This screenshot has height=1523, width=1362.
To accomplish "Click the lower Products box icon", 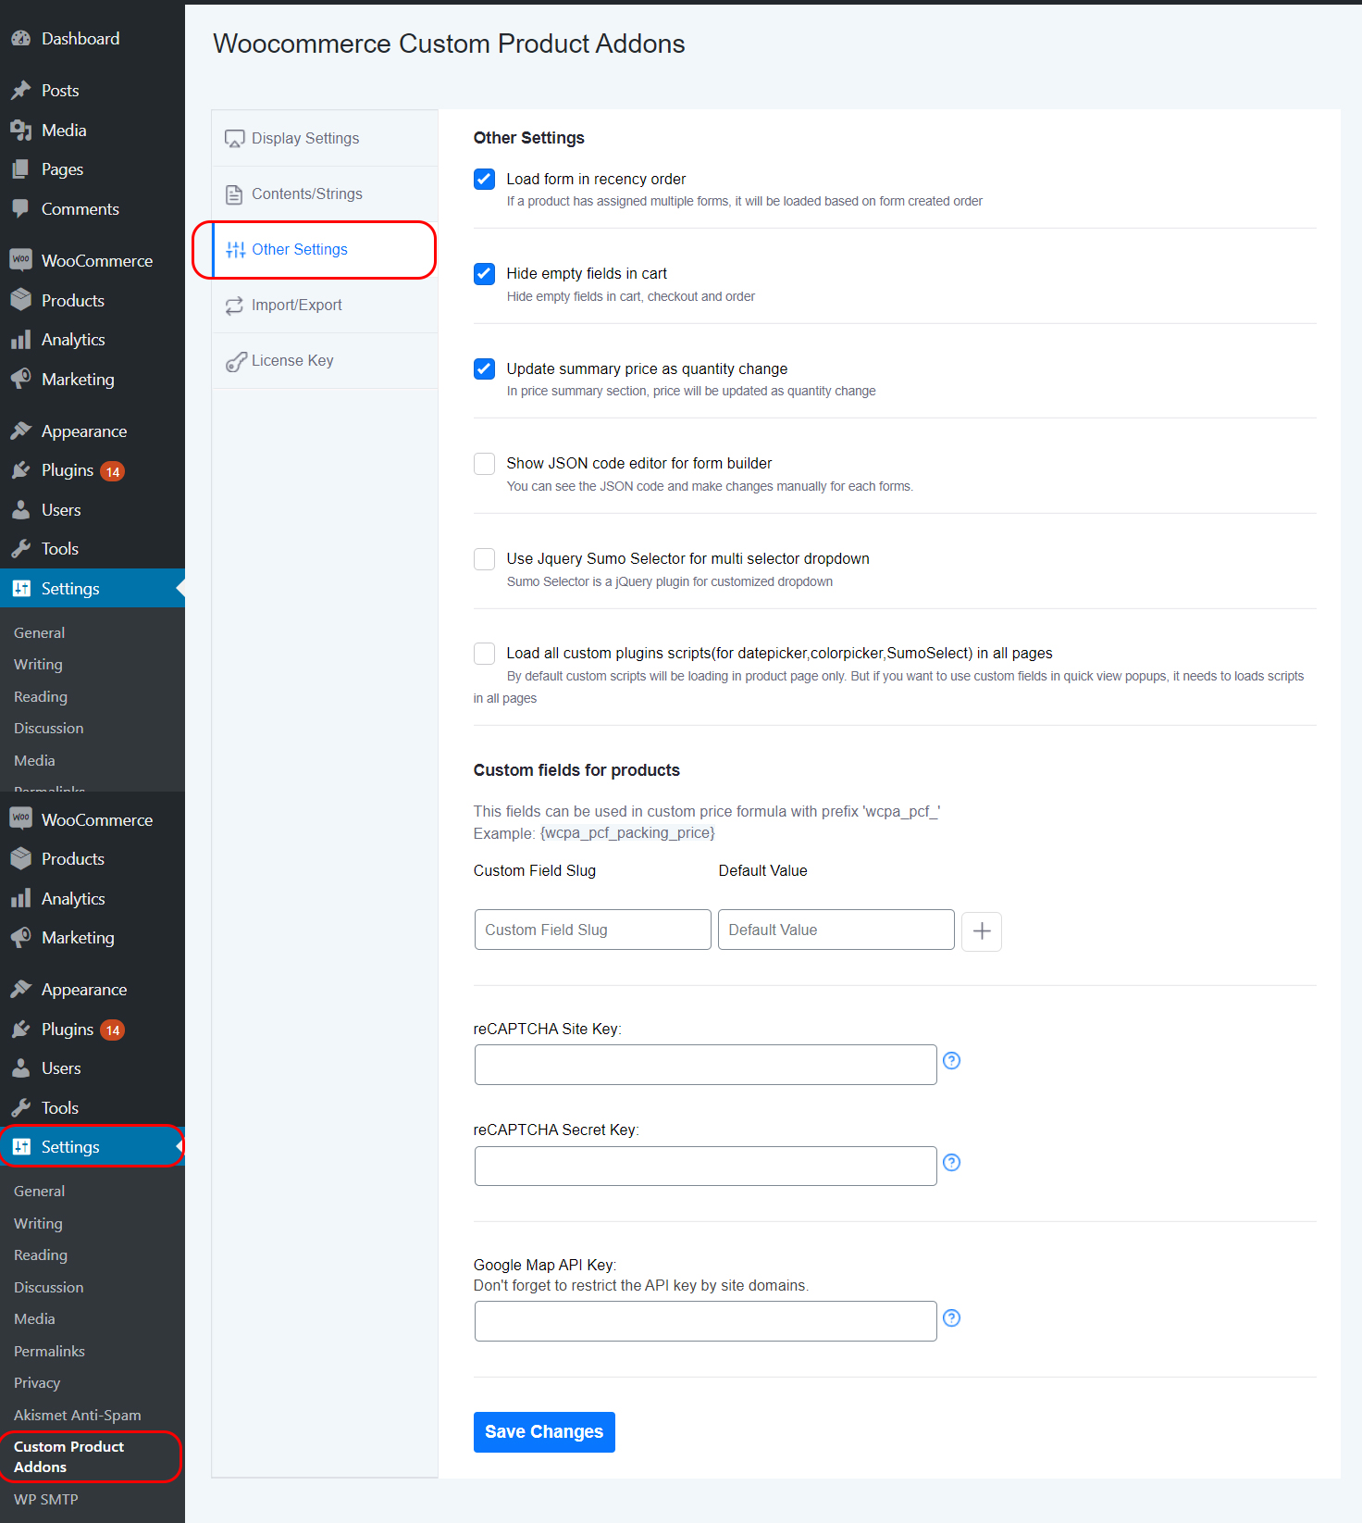I will tap(20, 859).
